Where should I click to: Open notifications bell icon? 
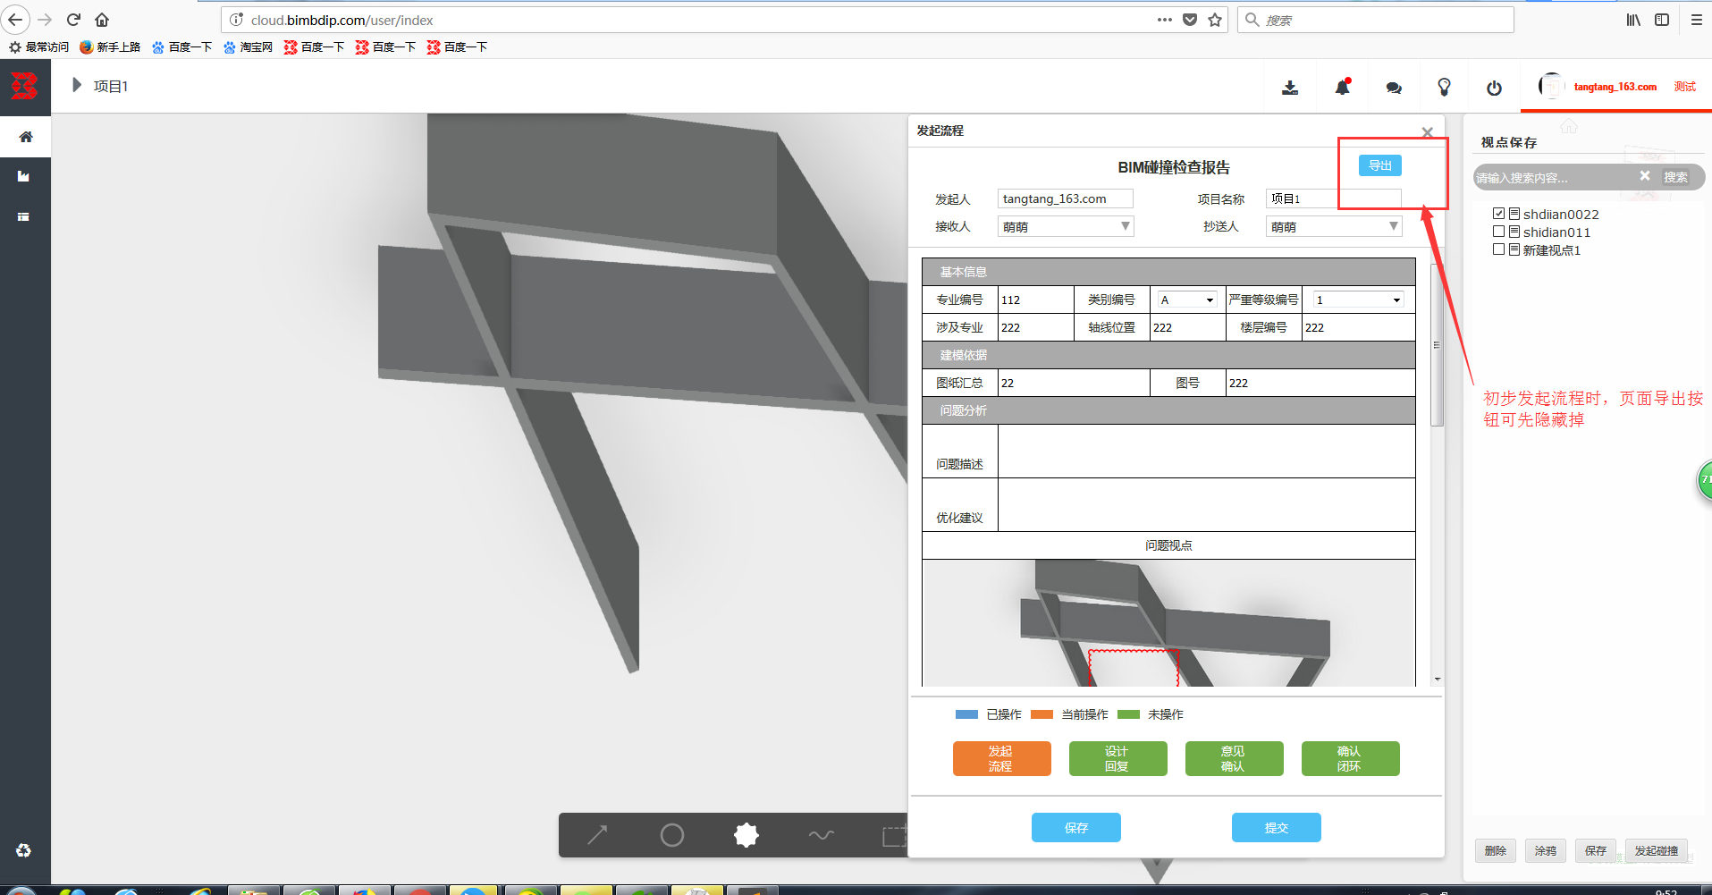1342,87
